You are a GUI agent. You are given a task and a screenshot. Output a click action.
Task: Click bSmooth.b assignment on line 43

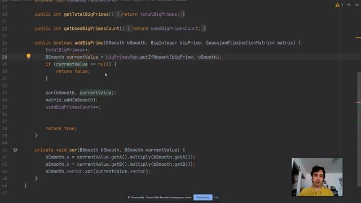pos(120,164)
